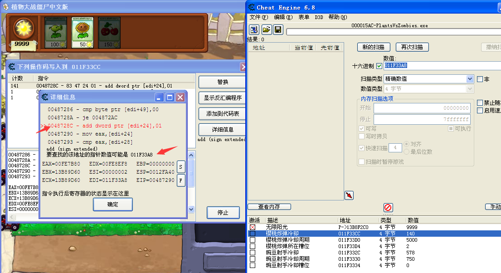The width and height of the screenshot is (501, 273).
Task: Toggle the 非 (not) checkbox
Action: 480,79
